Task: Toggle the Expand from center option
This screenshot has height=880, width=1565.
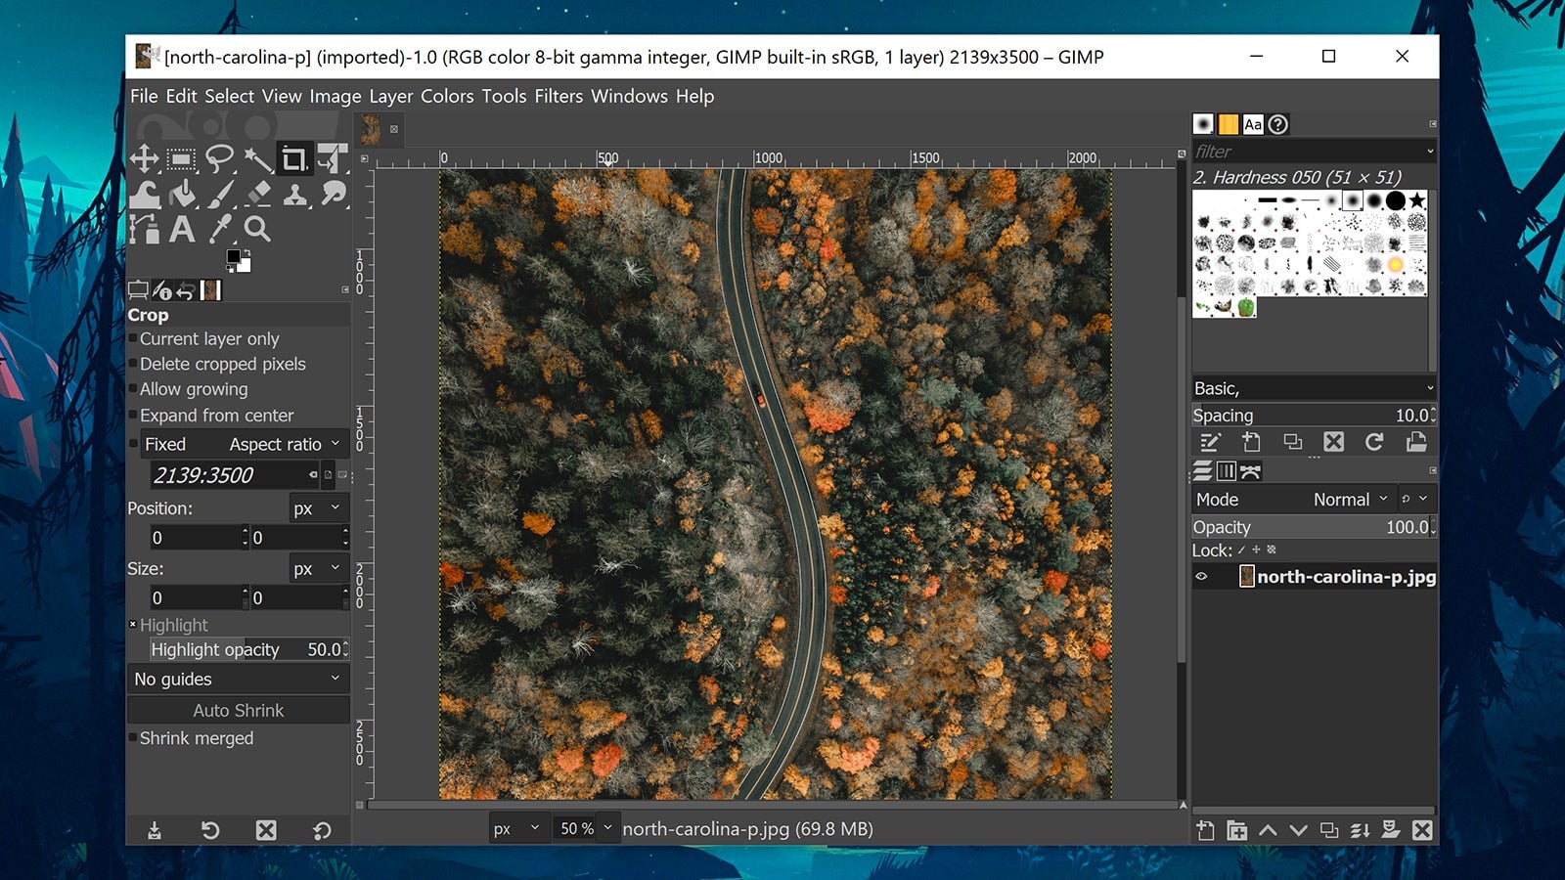Action: pyautogui.click(x=134, y=416)
